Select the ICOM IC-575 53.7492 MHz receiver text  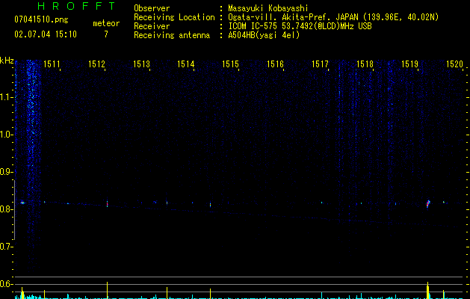click(300, 26)
